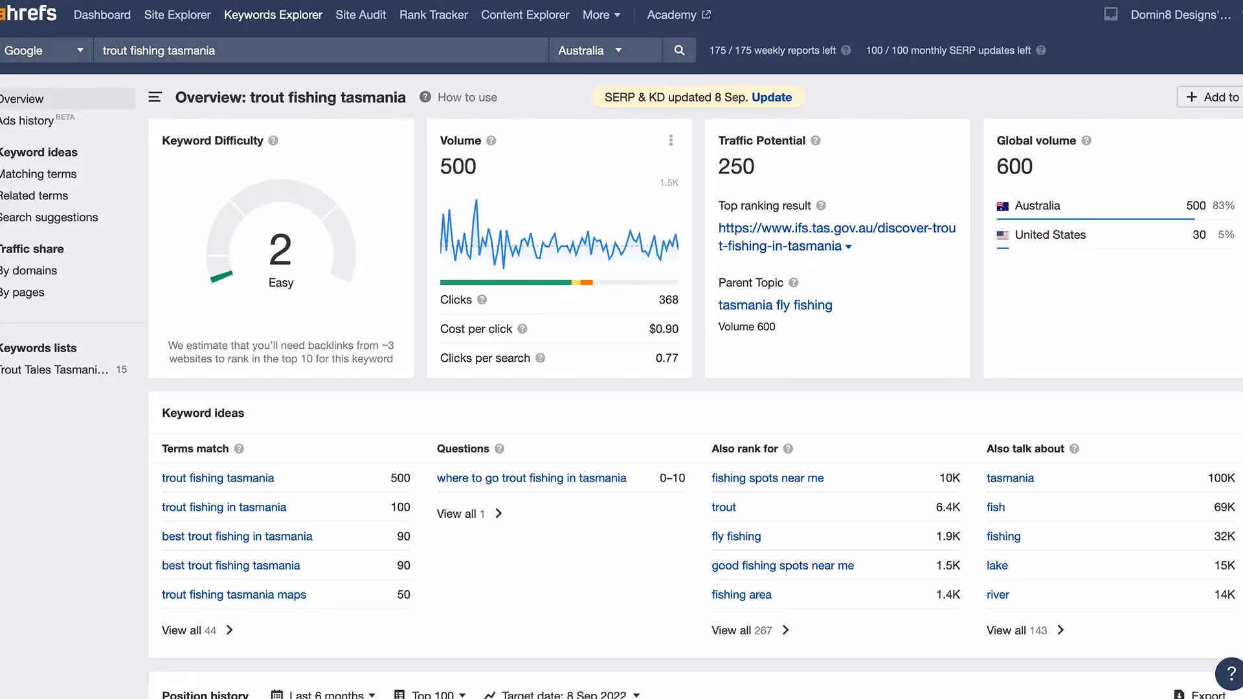Click the volume trend line chart

559,233
